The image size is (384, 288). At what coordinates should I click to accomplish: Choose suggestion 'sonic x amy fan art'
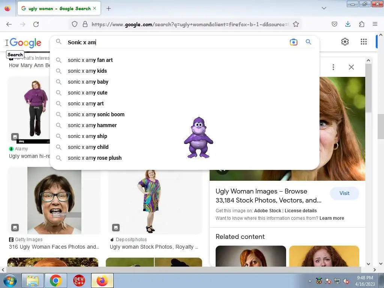pos(184,60)
